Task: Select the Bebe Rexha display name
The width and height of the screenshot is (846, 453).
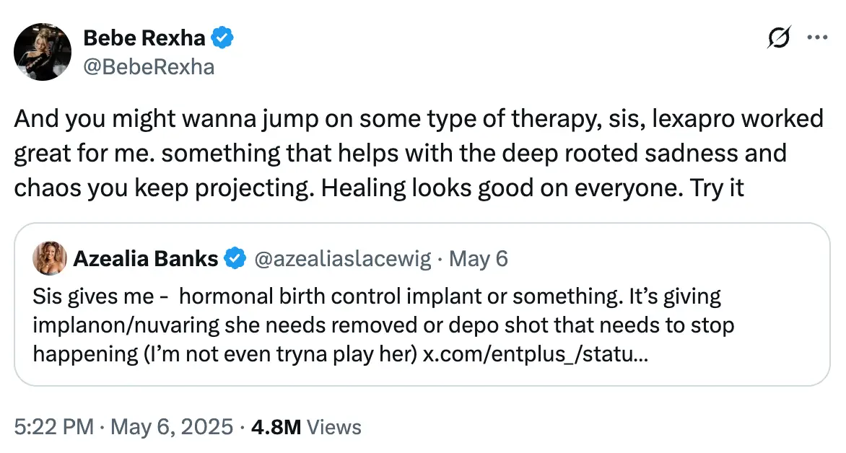Action: (x=144, y=38)
